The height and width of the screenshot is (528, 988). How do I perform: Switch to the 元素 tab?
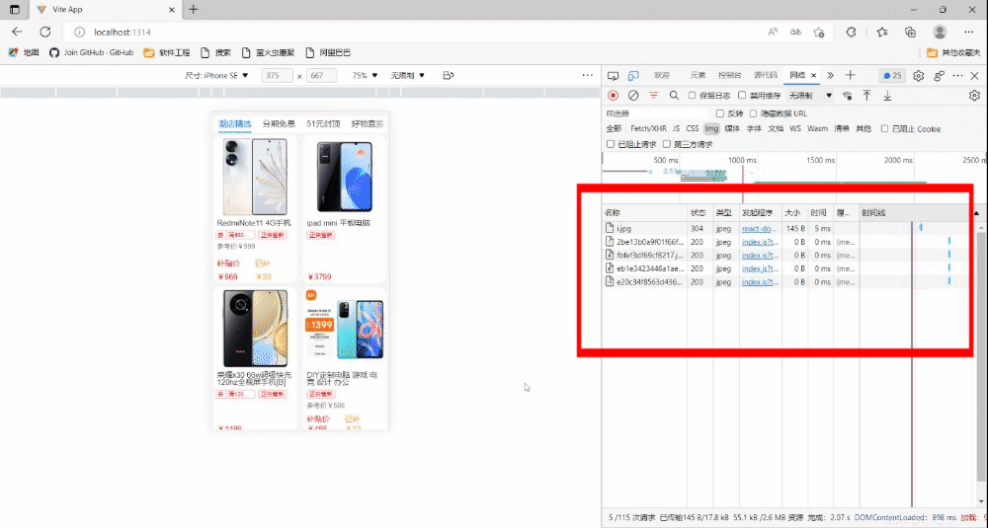point(698,76)
